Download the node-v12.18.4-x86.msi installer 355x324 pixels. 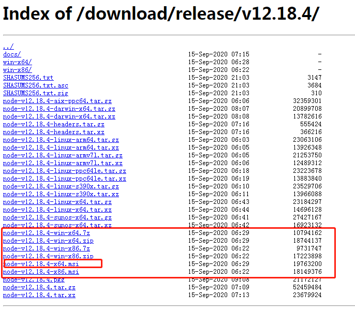[x=41, y=272]
